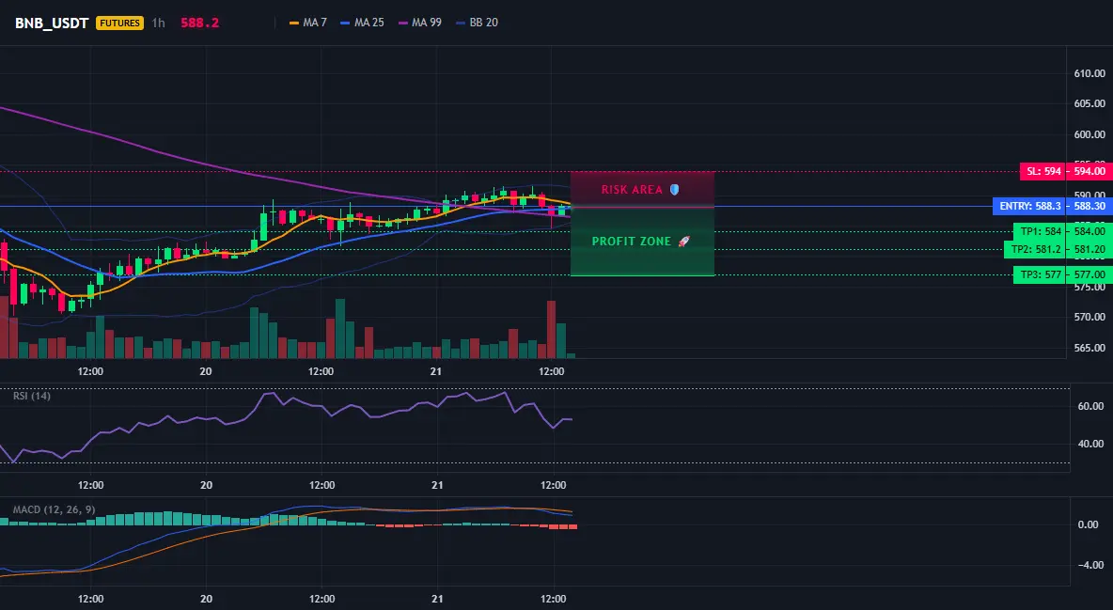Toggle the BB 20 legend item
The image size is (1113, 610).
coord(477,23)
